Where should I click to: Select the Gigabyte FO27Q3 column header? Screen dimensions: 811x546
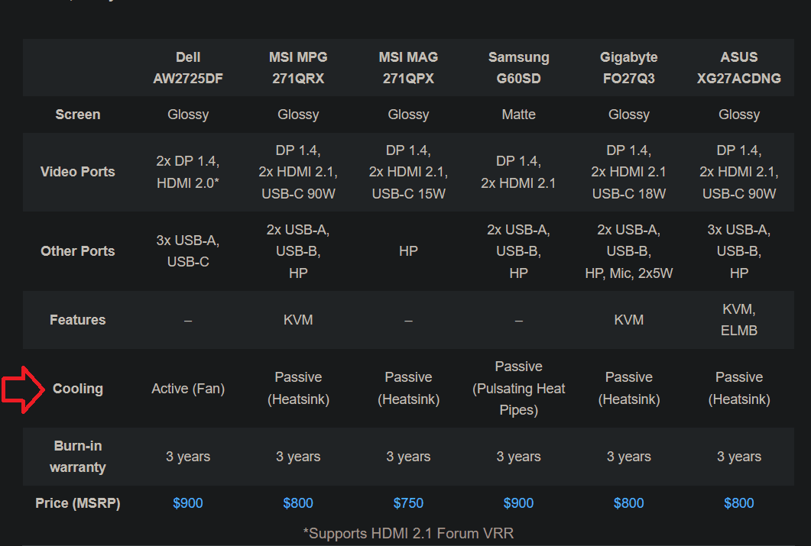point(628,68)
